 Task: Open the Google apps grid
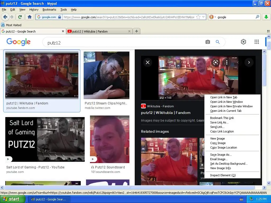[257, 42]
